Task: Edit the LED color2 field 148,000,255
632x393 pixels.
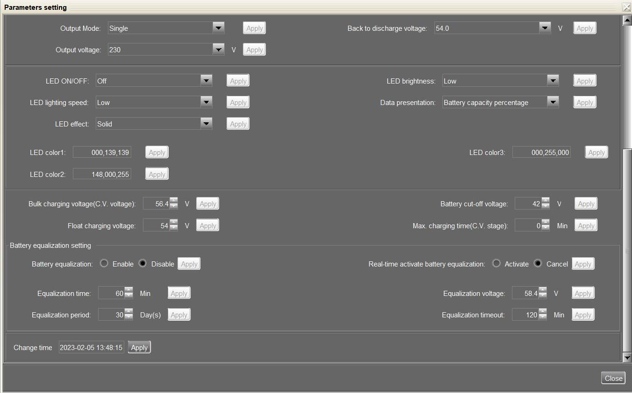Action: click(x=102, y=174)
